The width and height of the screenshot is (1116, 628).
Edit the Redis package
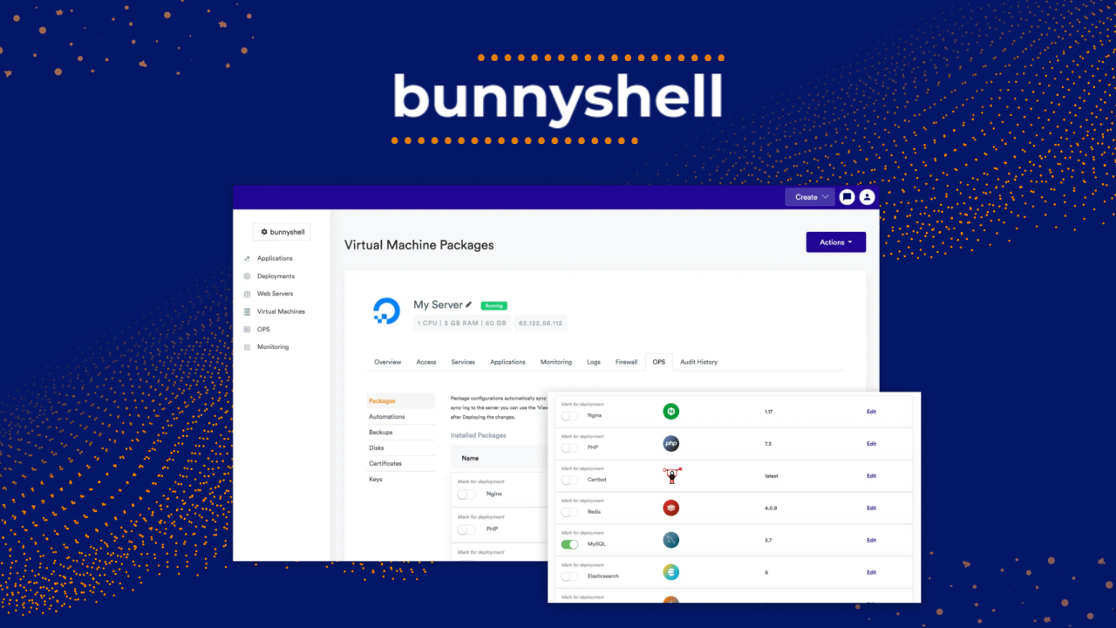[x=871, y=508]
